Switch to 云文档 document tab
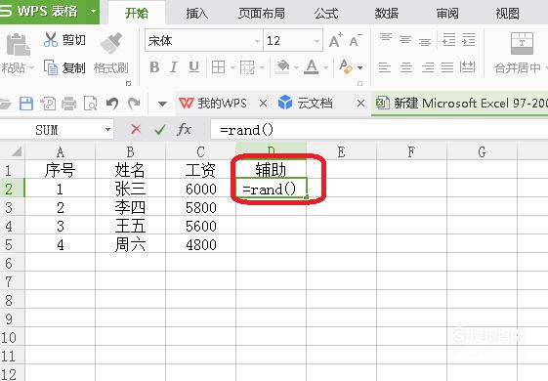This screenshot has width=548, height=381. 305,104
